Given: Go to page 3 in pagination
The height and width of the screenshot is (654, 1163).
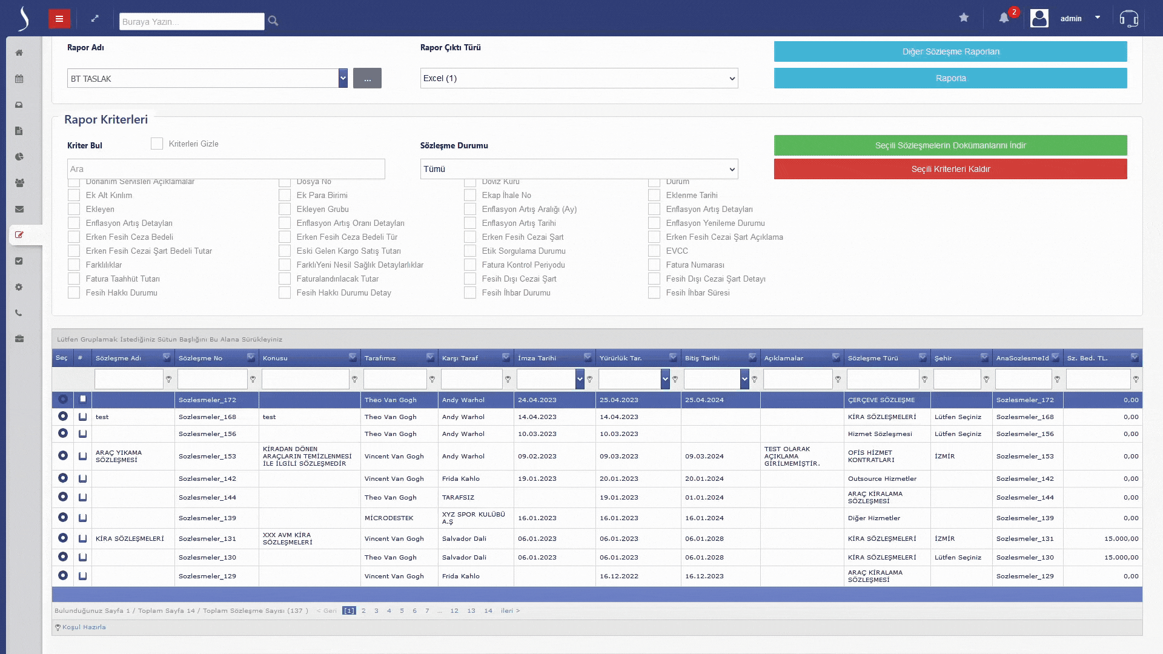Looking at the screenshot, I should (x=376, y=611).
